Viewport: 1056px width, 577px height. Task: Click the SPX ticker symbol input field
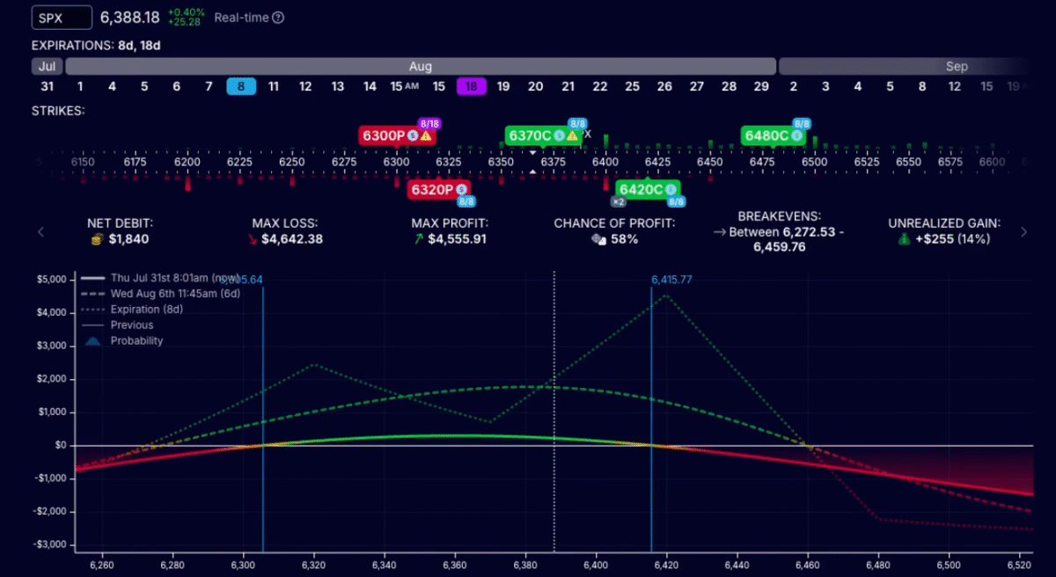tap(62, 18)
